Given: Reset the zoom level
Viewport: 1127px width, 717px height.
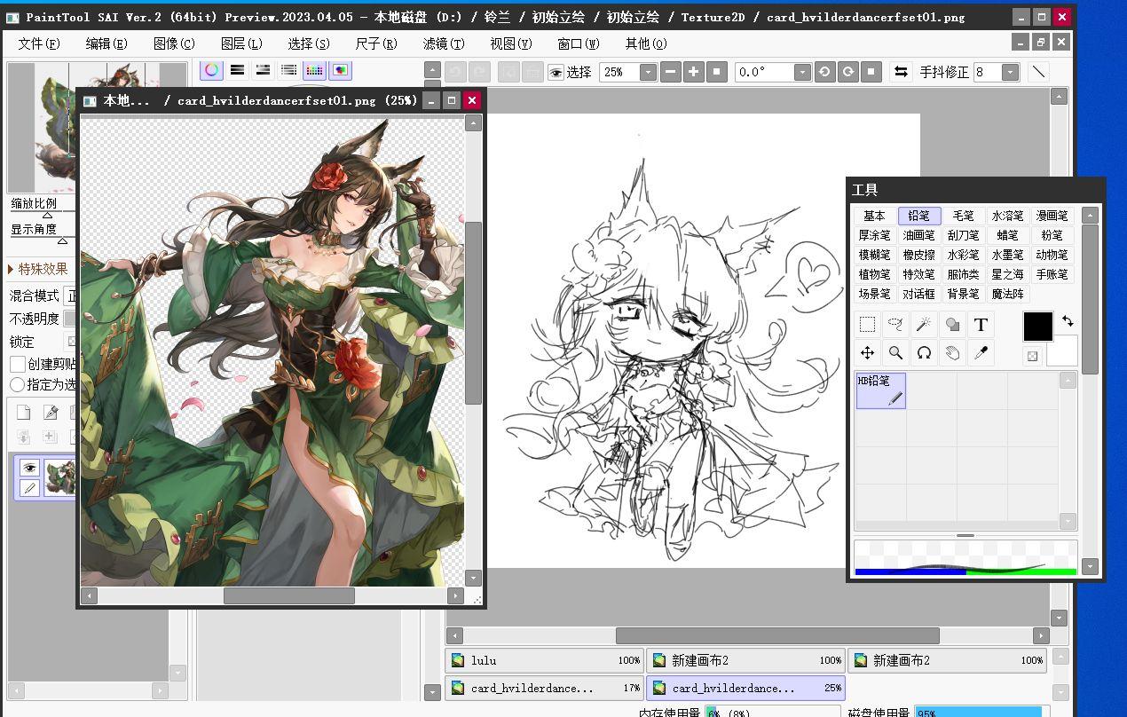Looking at the screenshot, I should point(717,72).
